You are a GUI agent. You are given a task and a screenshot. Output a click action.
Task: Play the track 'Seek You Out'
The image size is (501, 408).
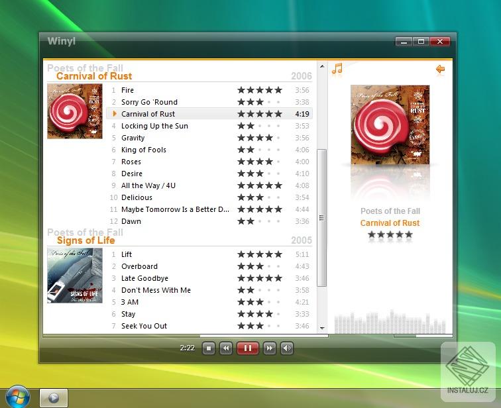click(209, 326)
